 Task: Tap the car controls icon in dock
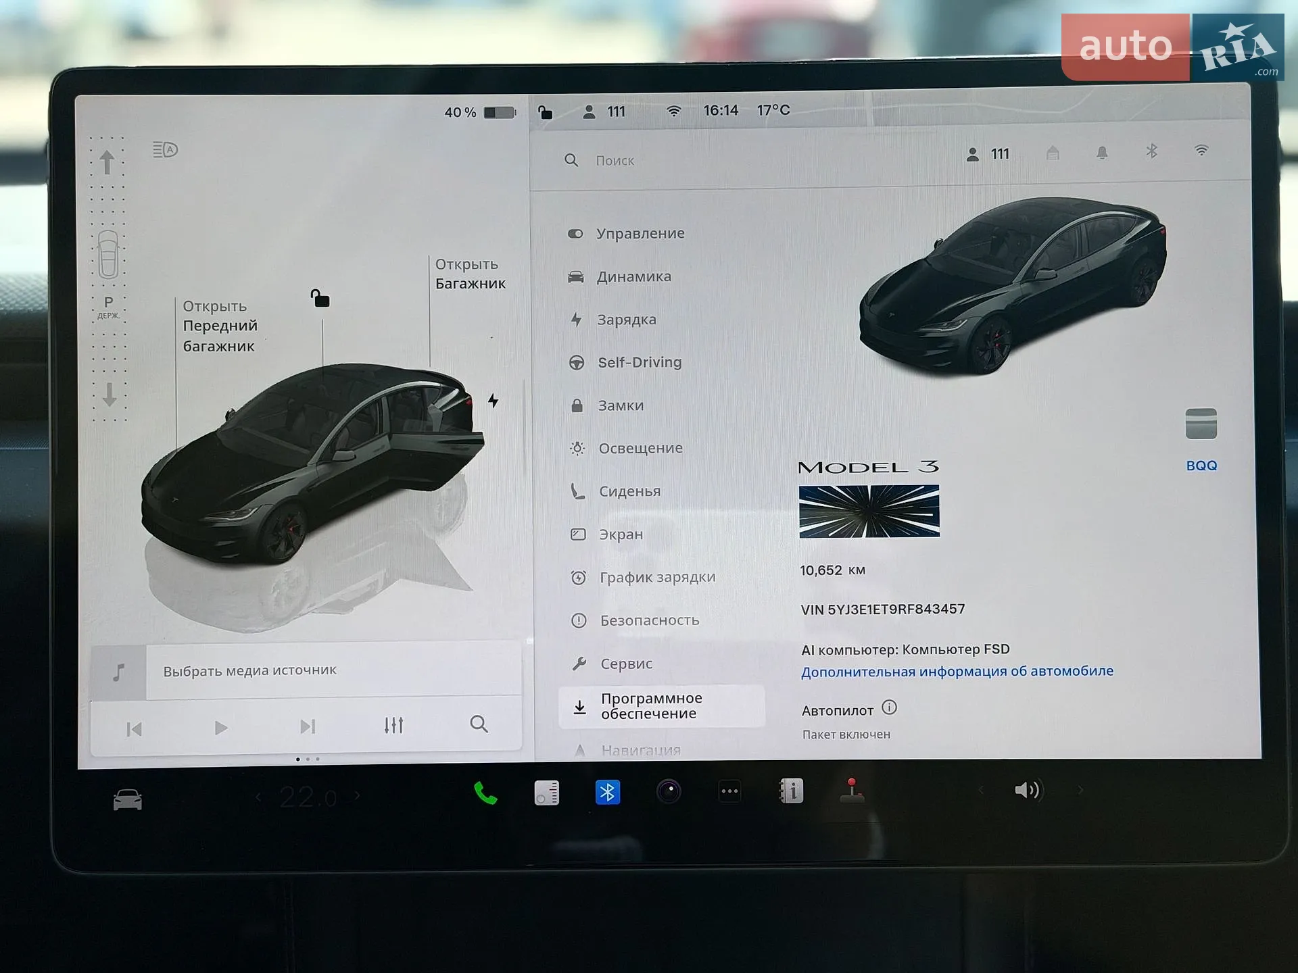[128, 800]
